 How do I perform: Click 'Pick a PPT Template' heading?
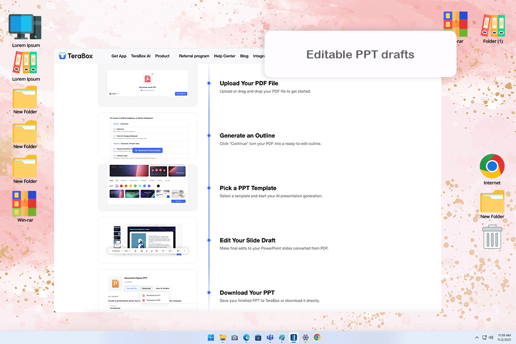248,188
